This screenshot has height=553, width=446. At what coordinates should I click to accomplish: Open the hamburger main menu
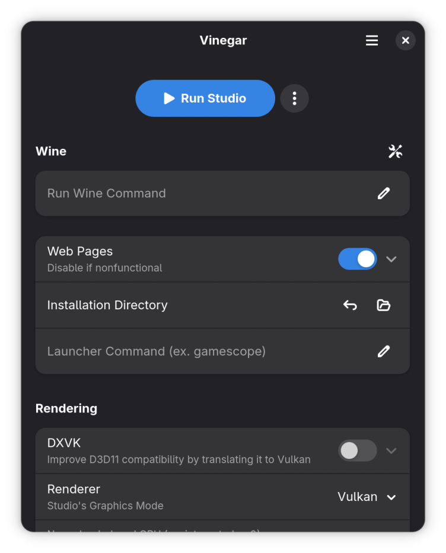click(x=372, y=40)
